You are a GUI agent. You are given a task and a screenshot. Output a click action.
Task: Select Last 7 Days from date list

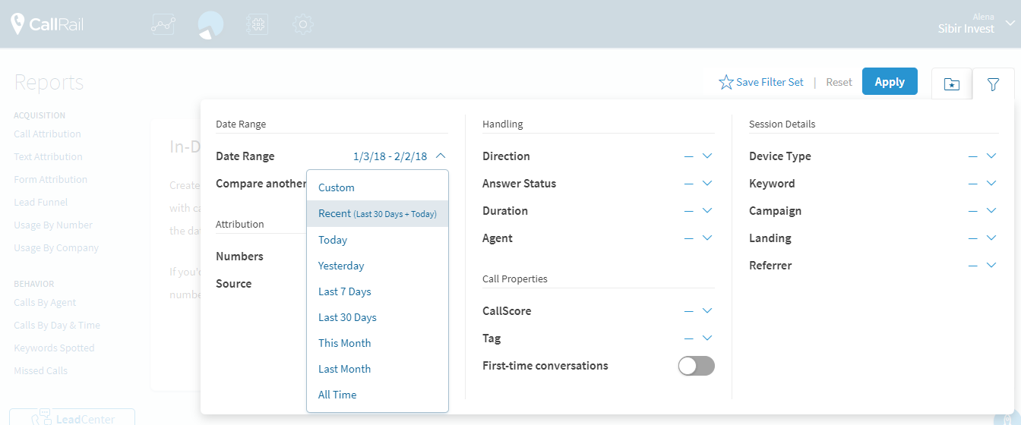tap(345, 291)
